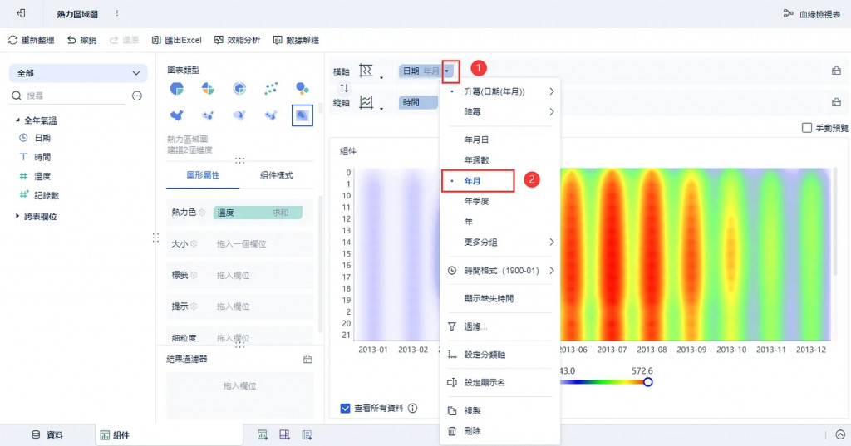
Task: Click the heat color legend slider handle
Action: [x=647, y=382]
